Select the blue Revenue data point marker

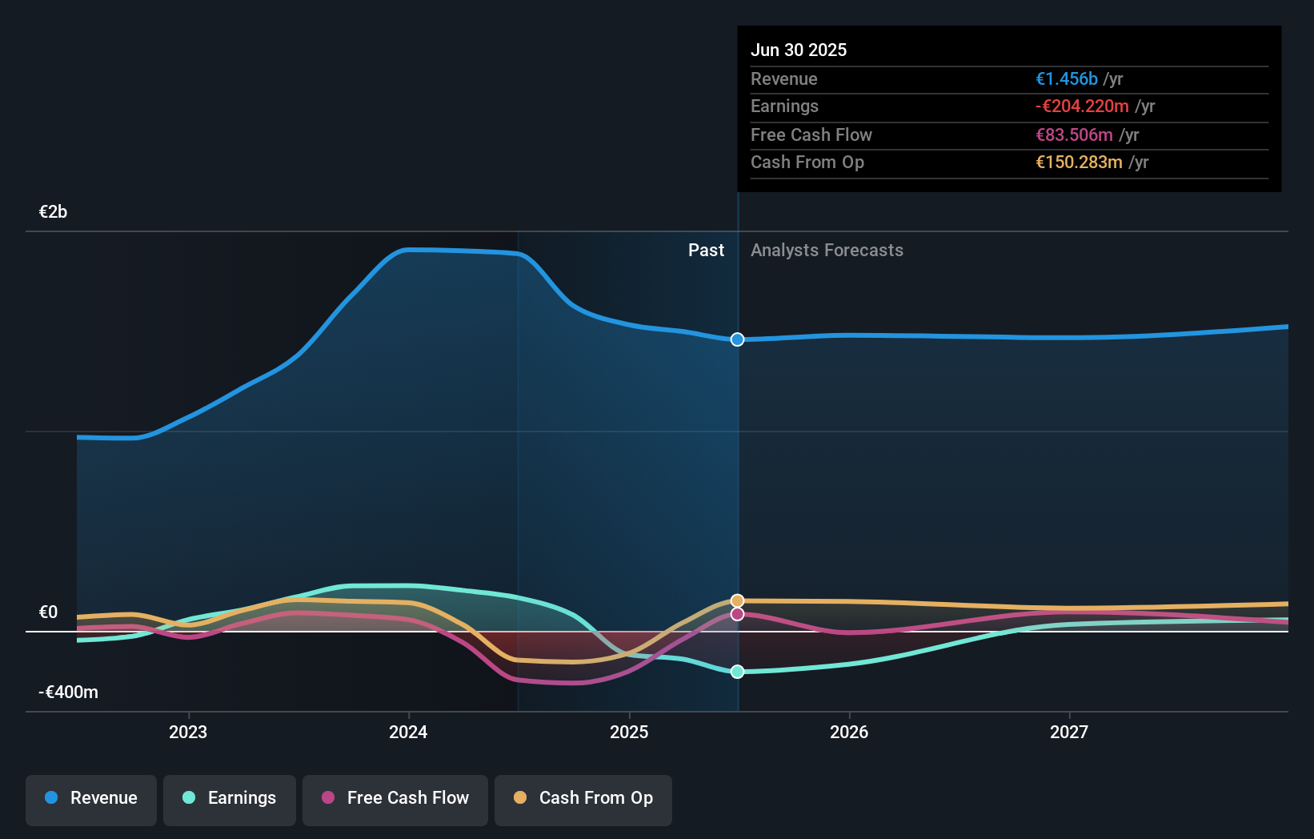pos(736,339)
